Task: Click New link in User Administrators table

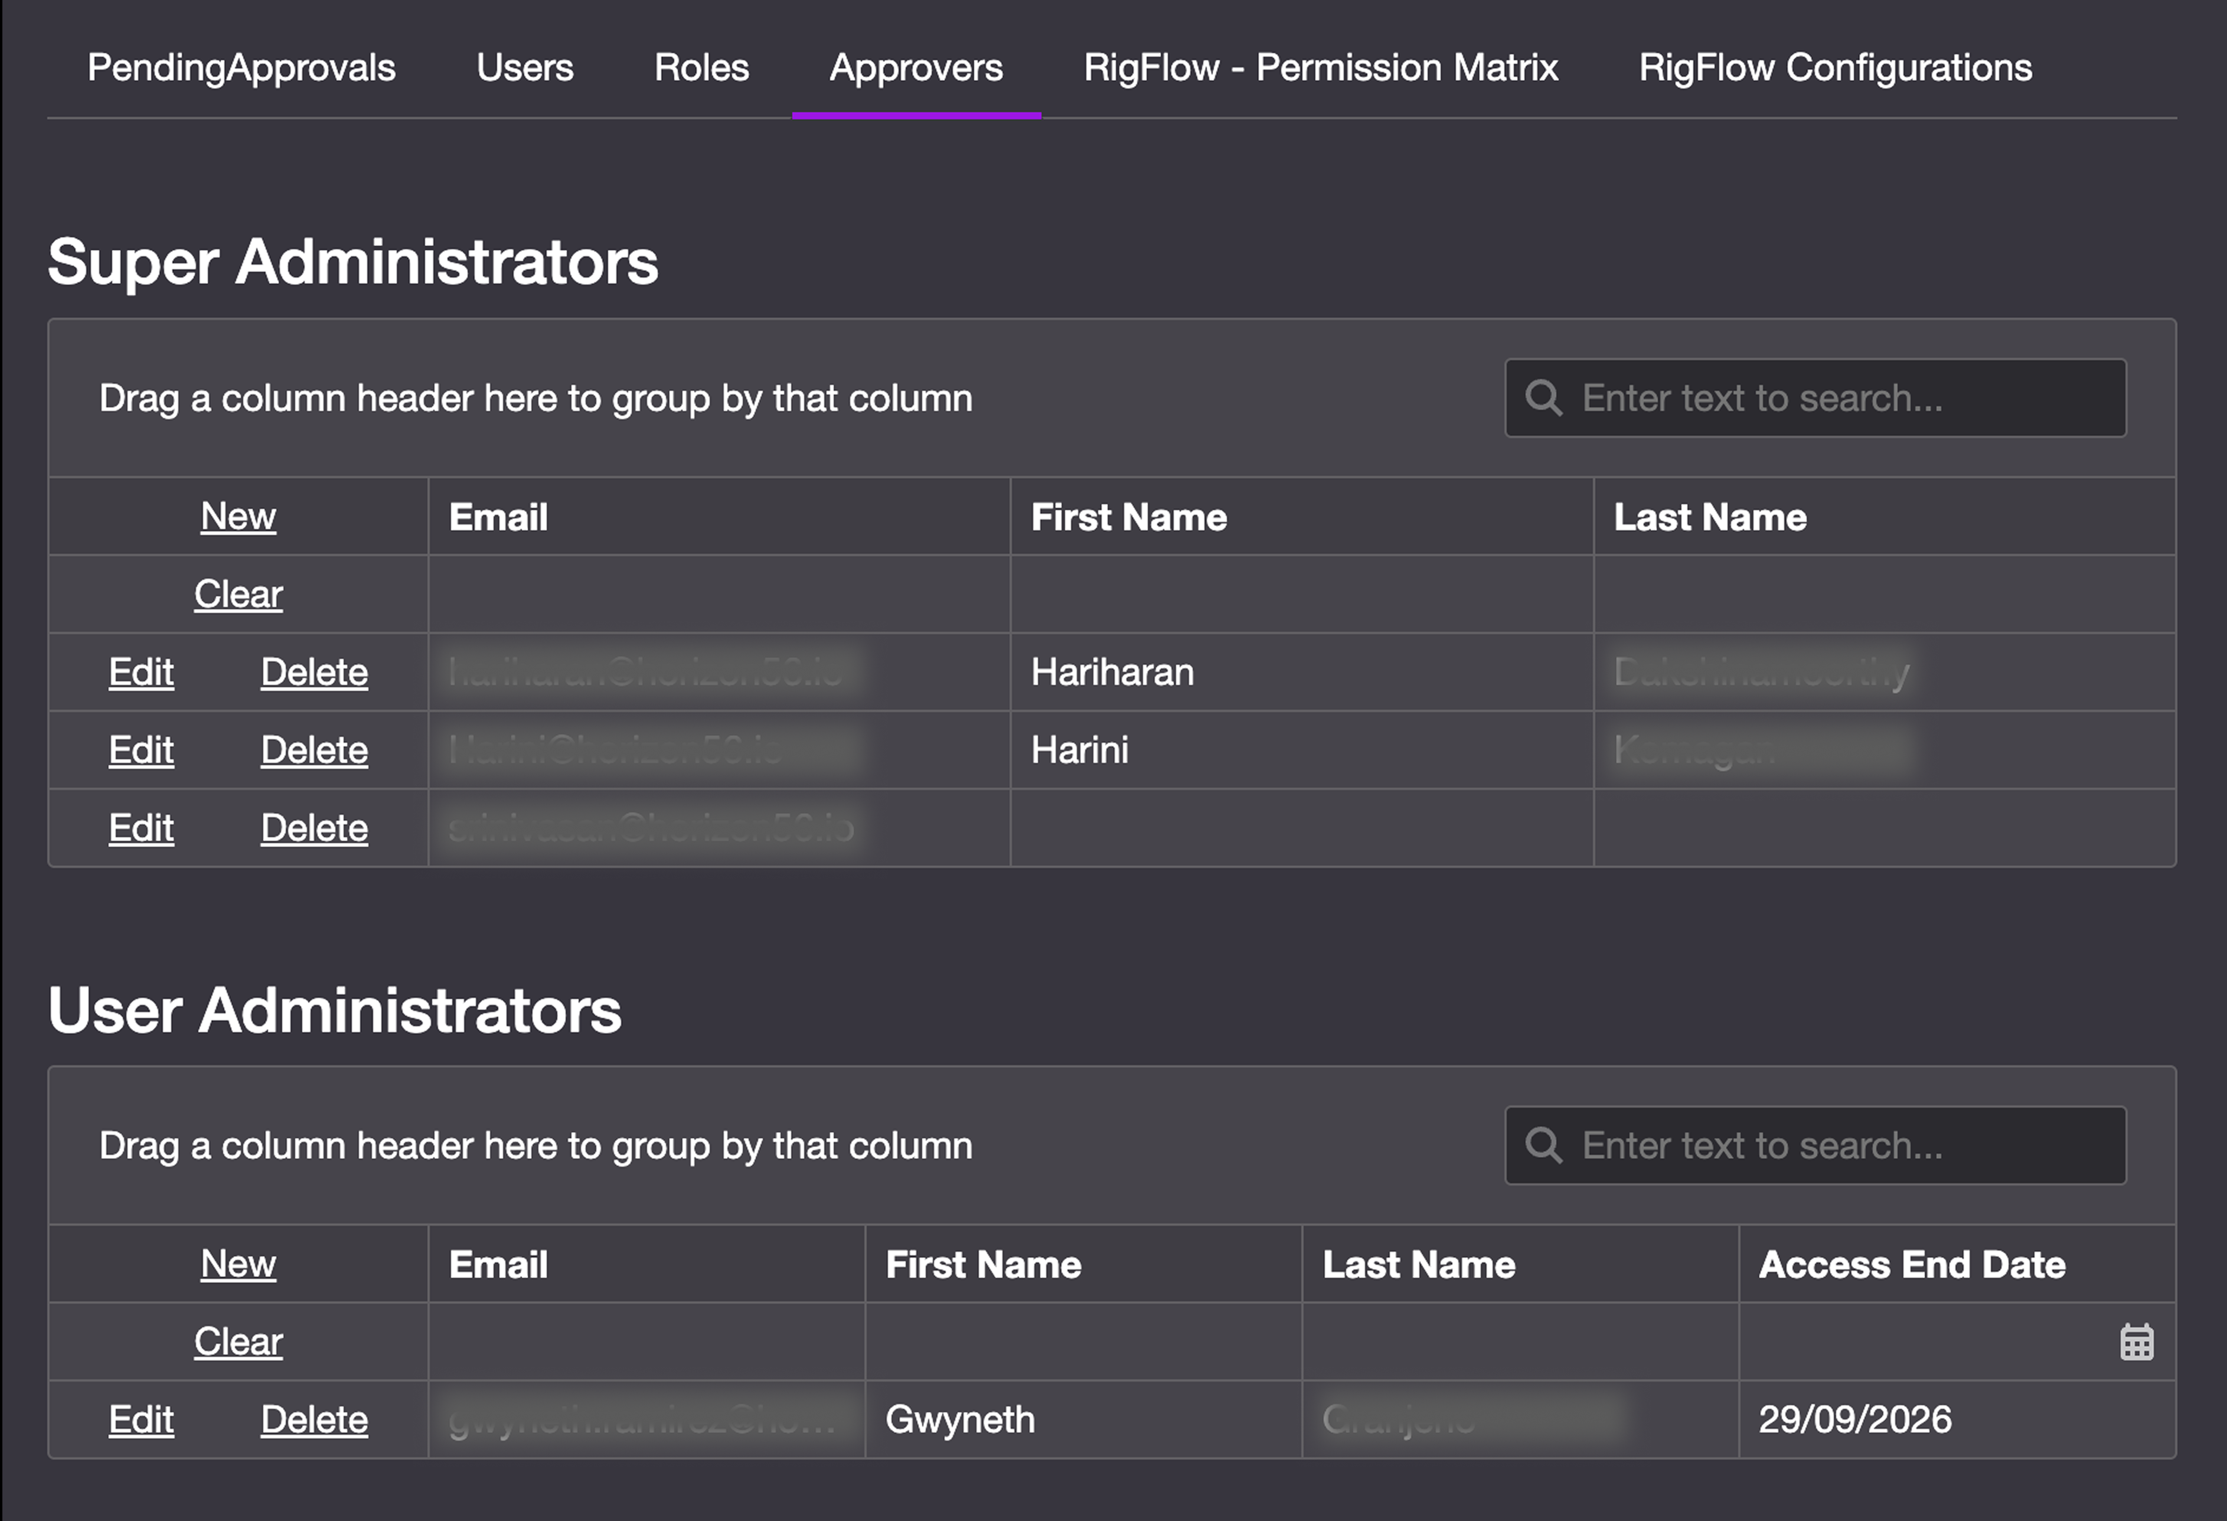Action: [238, 1264]
